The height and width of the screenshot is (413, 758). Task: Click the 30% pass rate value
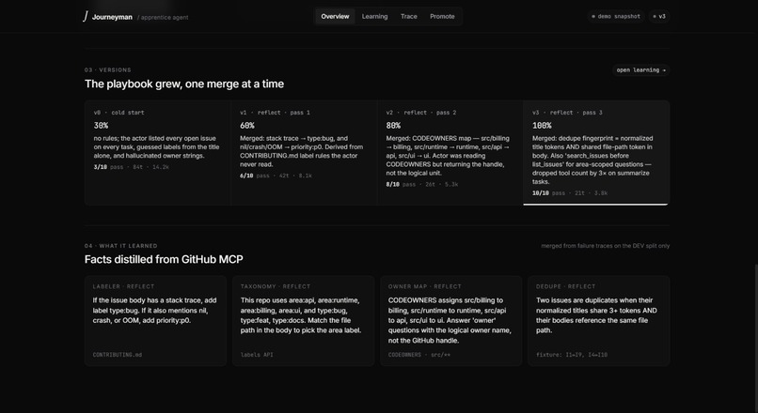click(101, 126)
